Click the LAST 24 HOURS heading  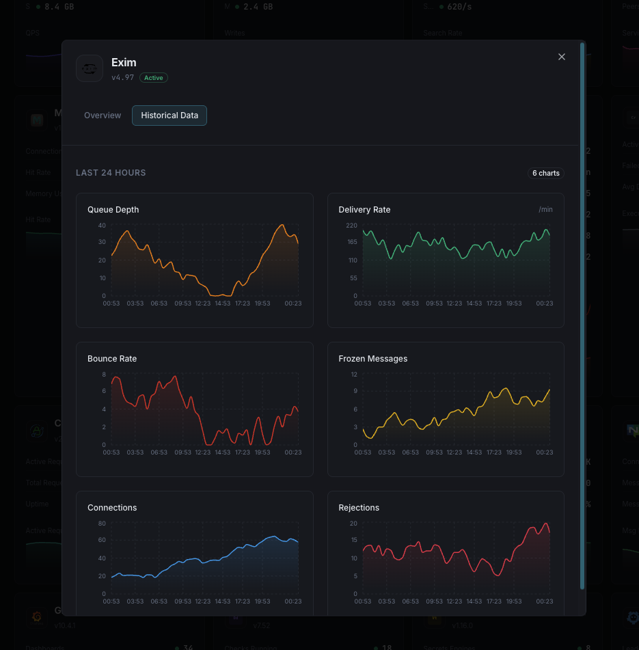[111, 173]
